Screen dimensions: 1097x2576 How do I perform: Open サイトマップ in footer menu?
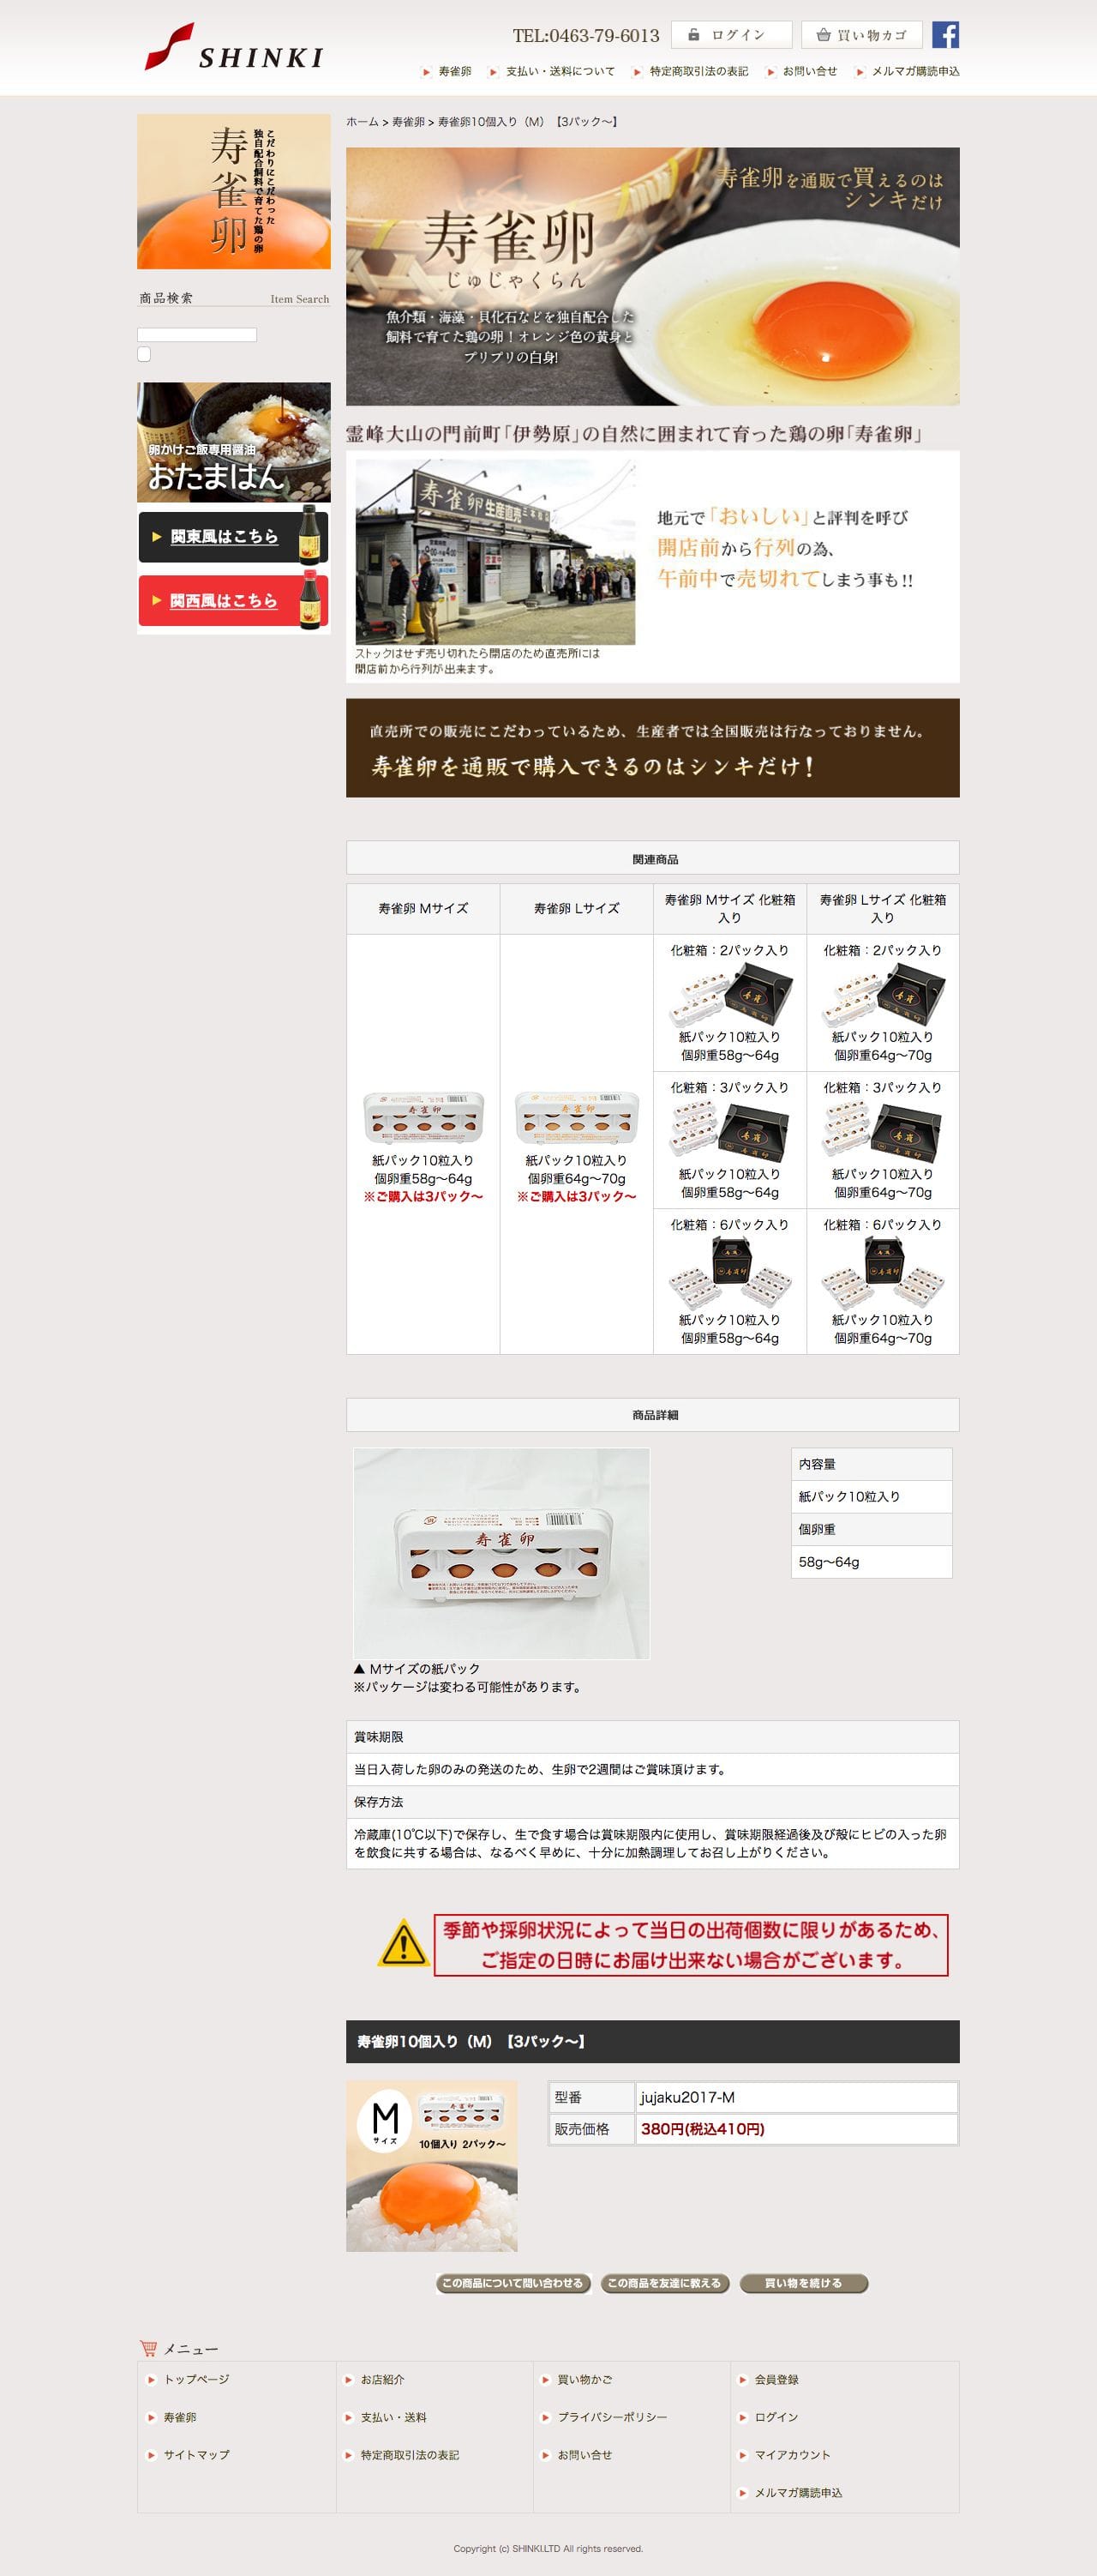point(197,2454)
